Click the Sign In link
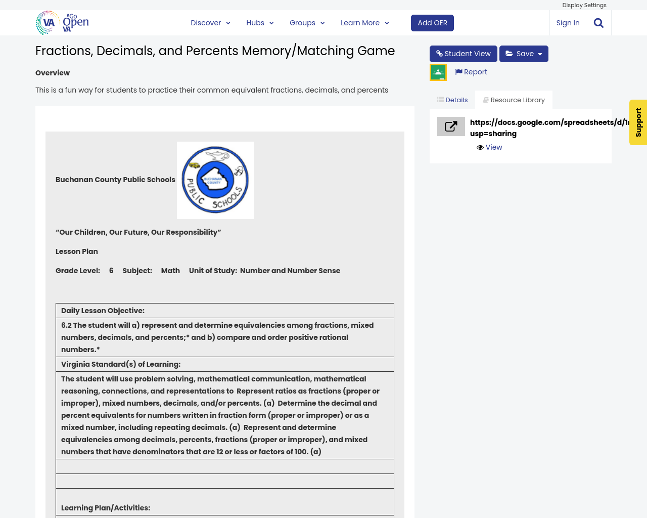Viewport: 647px width, 518px height. click(x=568, y=23)
